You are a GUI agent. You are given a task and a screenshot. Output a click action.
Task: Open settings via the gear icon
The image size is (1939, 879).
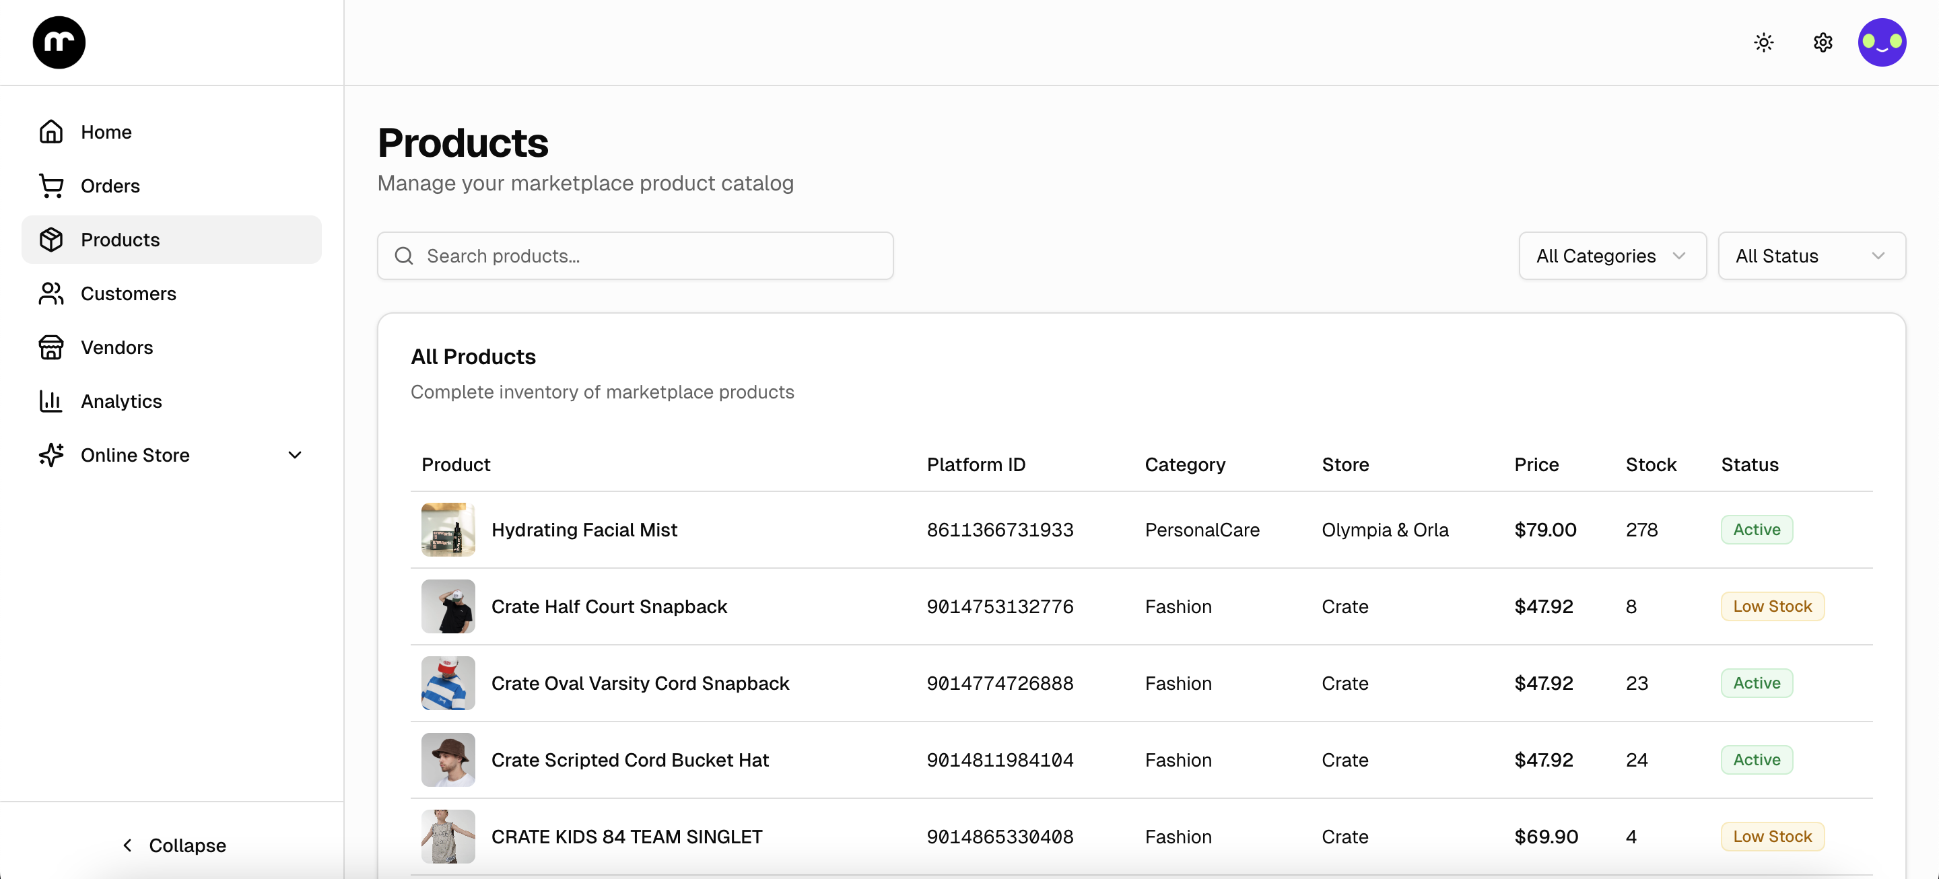1823,42
